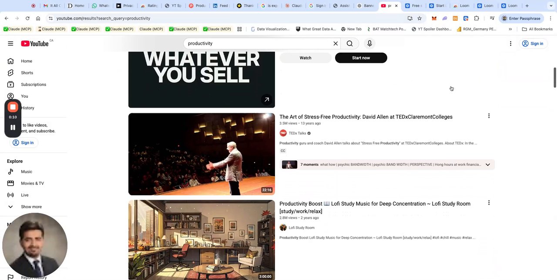The height and width of the screenshot is (280, 557).
Task: Click the Loom presenter camera bubble
Action: (x=35, y=245)
